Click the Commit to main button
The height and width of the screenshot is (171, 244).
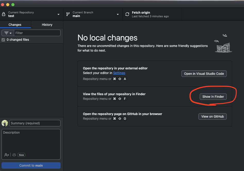[31, 165]
